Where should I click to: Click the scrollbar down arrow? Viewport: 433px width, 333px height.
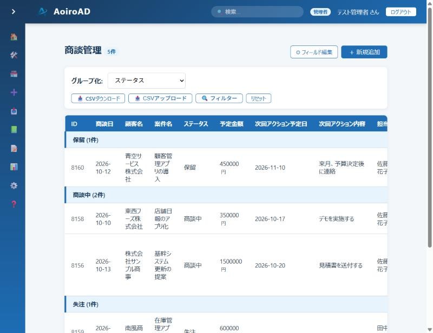pyautogui.click(x=430, y=329)
